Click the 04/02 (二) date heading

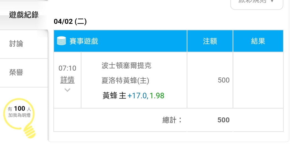pos(70,21)
